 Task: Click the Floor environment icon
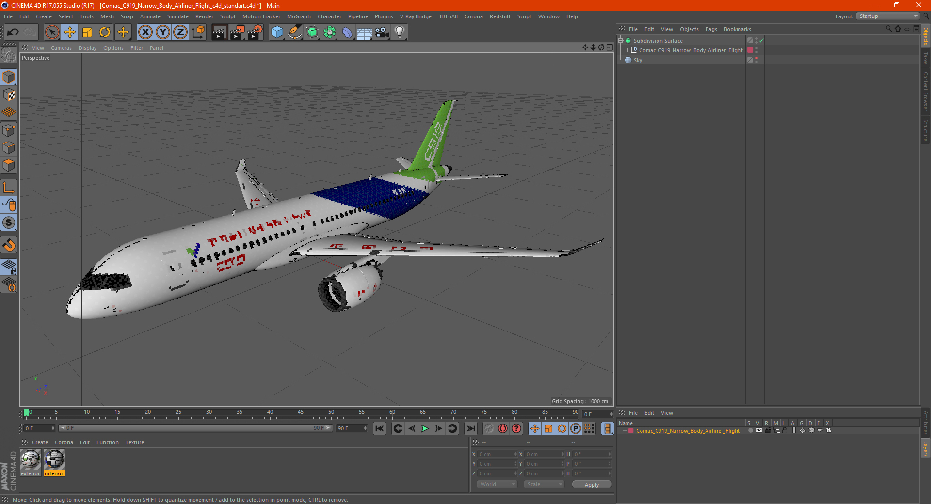coord(365,32)
